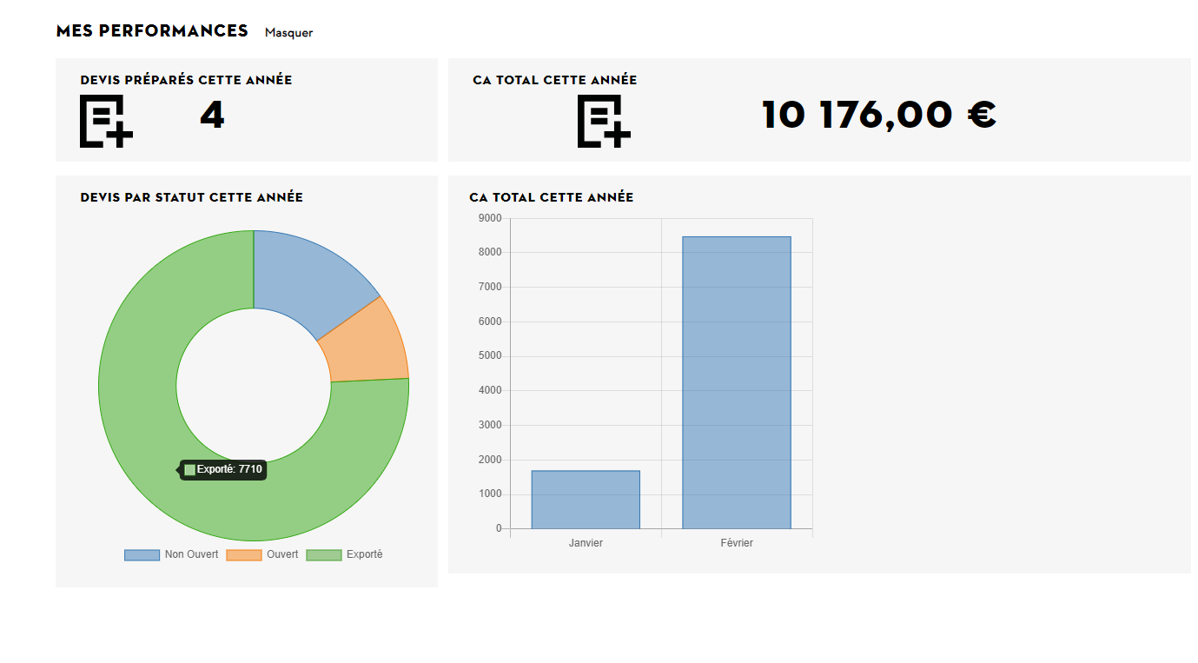This screenshot has height=663, width=1198.
Task: Toggle the Non Ouvert legend color box
Action: pyautogui.click(x=142, y=554)
